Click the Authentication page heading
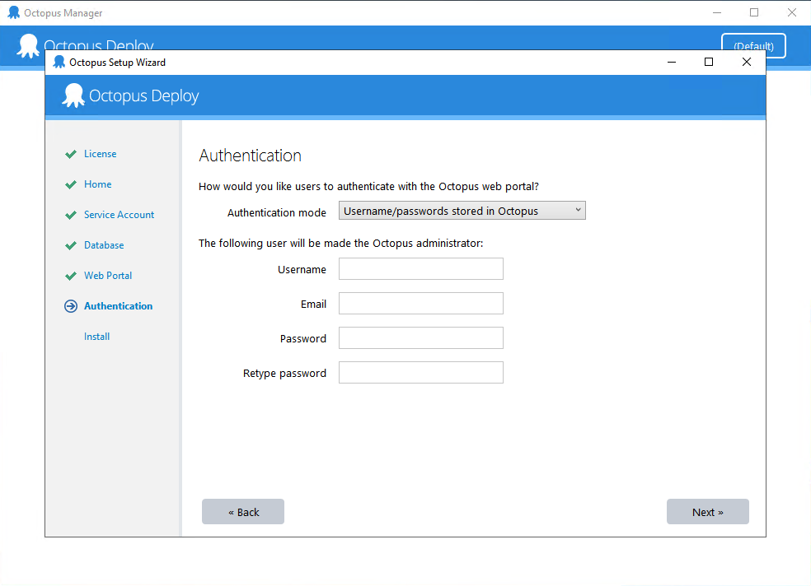The height and width of the screenshot is (586, 811). [x=251, y=156]
